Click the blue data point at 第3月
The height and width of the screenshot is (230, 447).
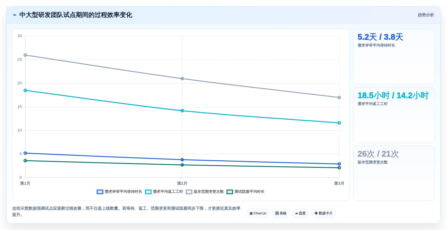339,164
